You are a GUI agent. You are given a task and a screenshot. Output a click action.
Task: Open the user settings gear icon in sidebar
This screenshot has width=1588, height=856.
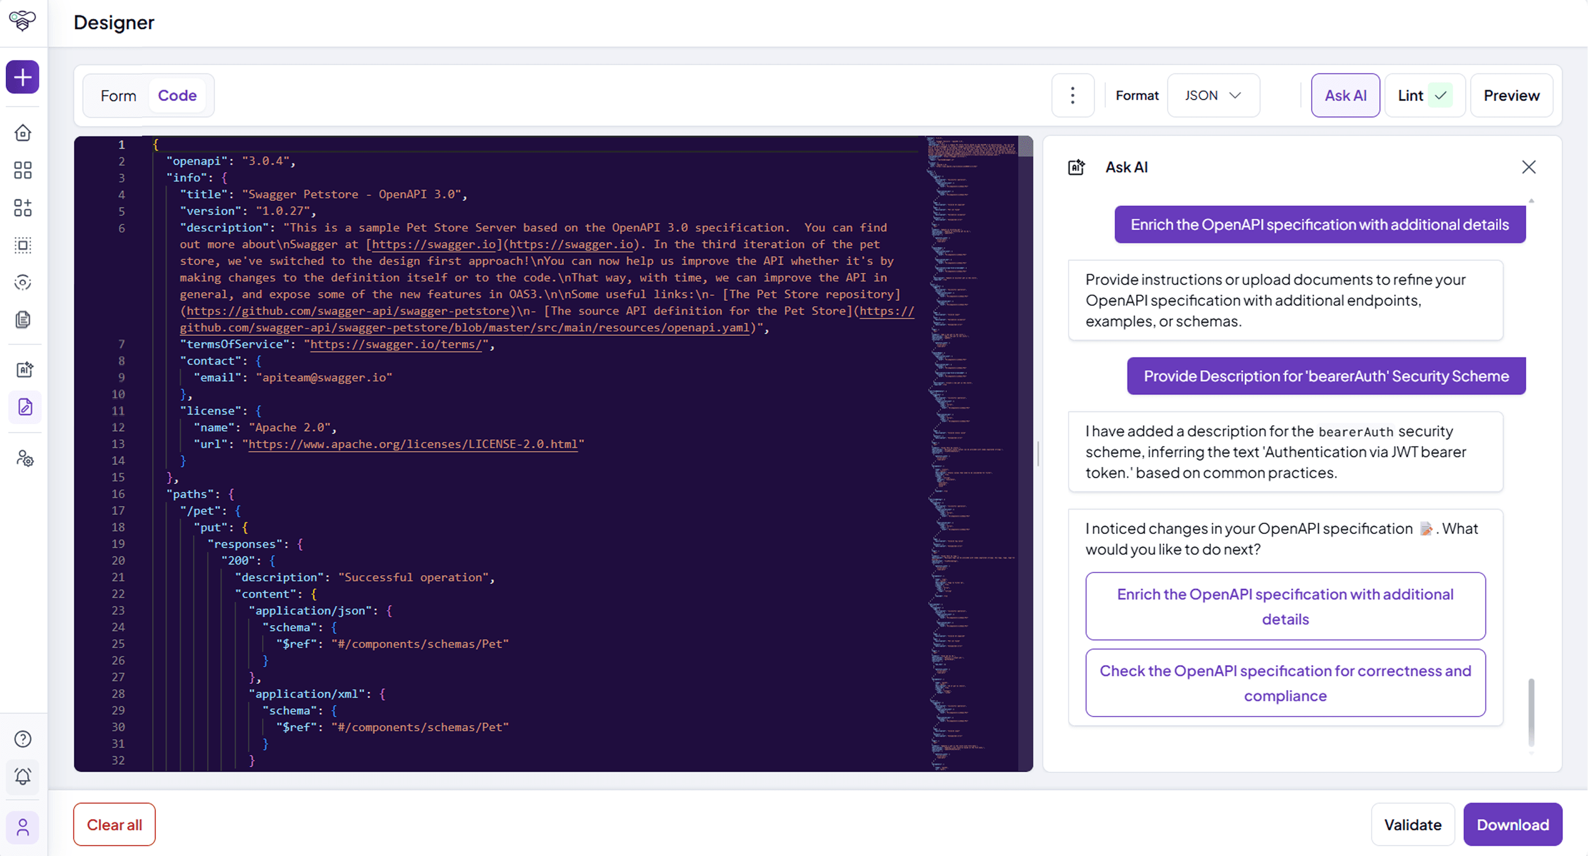(24, 459)
